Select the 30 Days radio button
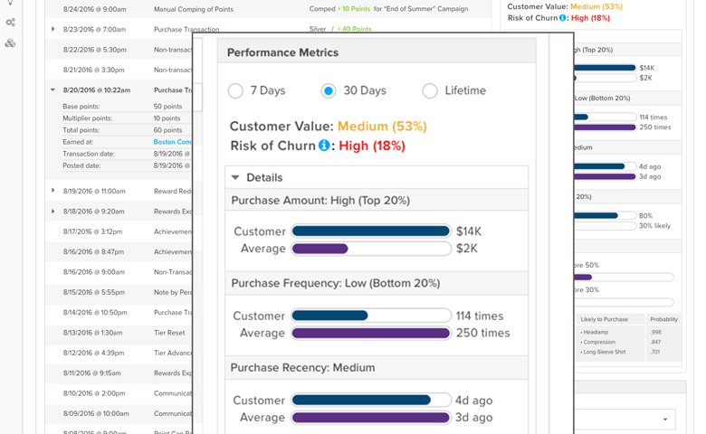The image size is (706, 434). pos(329,90)
